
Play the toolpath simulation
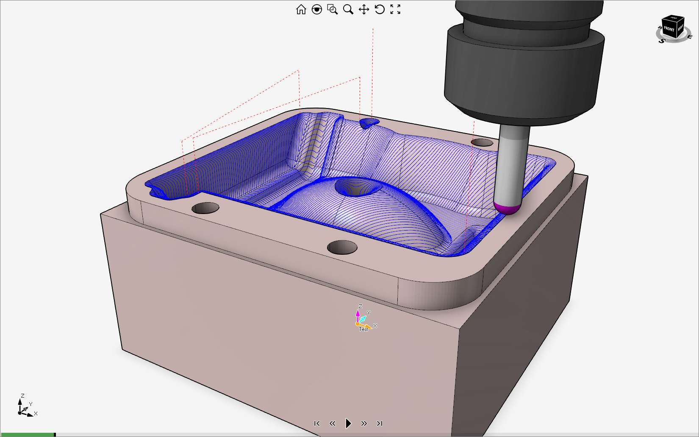pos(348,423)
